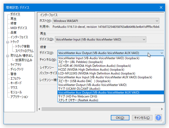Screen dimensions: 169x128
Task: Select 取り込み/書き出し category label
Action: click(22, 55)
